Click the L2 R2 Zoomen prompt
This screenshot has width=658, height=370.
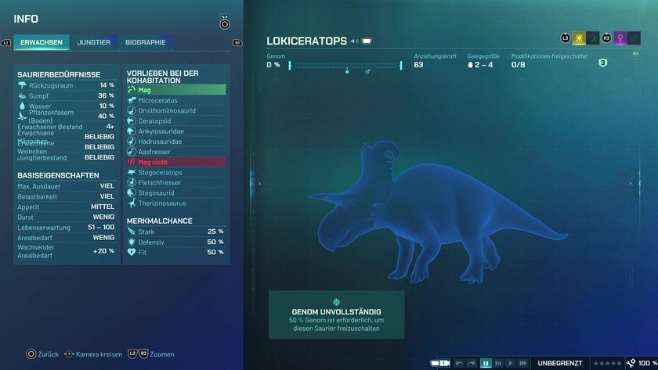point(151,354)
